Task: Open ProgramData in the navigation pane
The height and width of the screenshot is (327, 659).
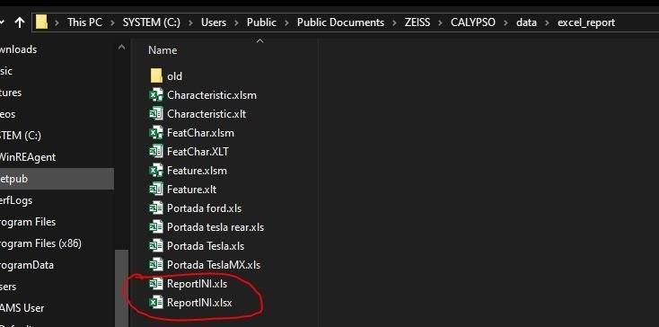Action: click(27, 265)
